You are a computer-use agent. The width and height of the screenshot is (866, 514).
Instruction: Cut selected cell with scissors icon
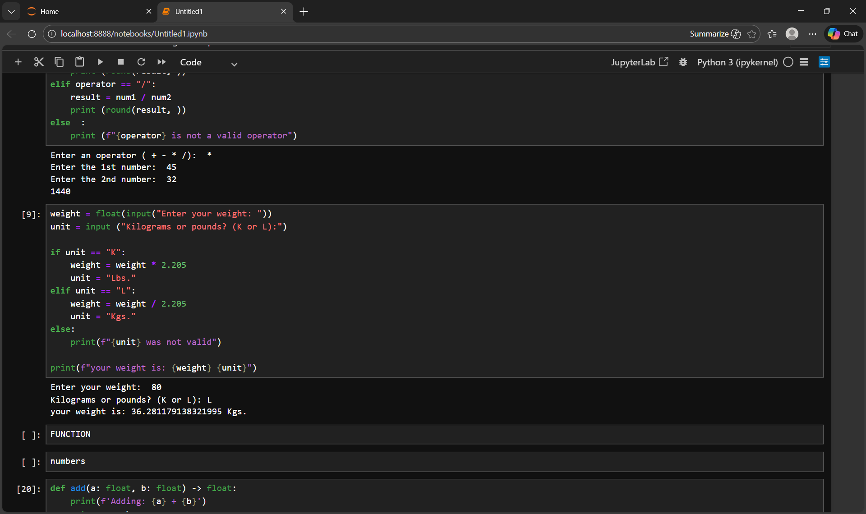pyautogui.click(x=39, y=62)
